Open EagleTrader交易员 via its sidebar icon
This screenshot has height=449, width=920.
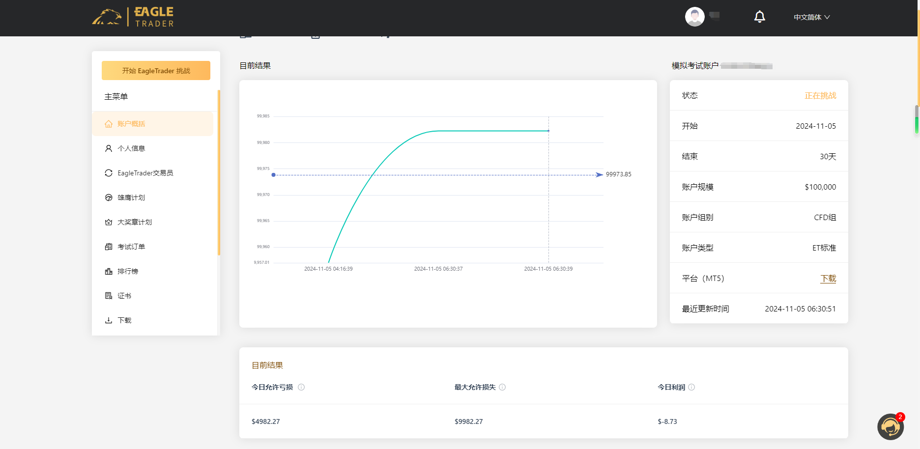pos(109,172)
